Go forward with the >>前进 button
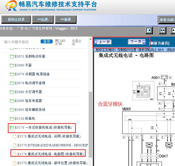175x166 pixels. coord(66,20)
